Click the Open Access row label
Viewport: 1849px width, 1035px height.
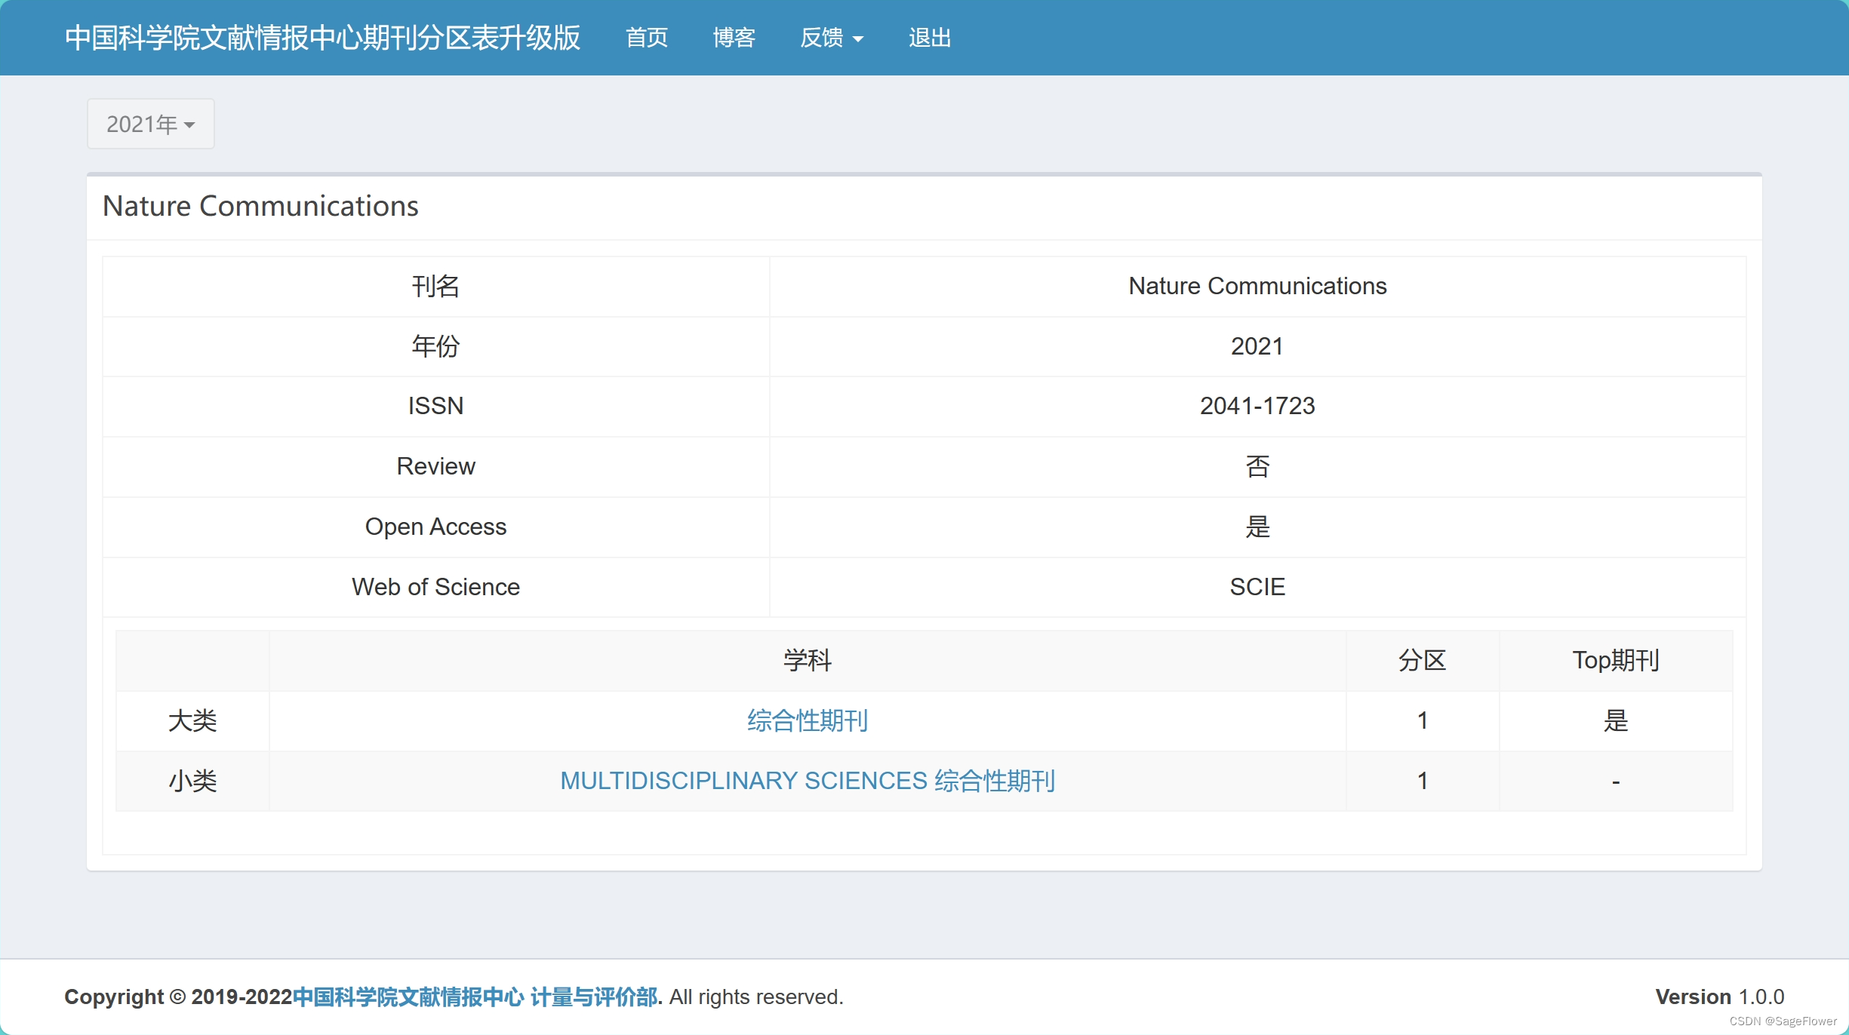coord(435,527)
